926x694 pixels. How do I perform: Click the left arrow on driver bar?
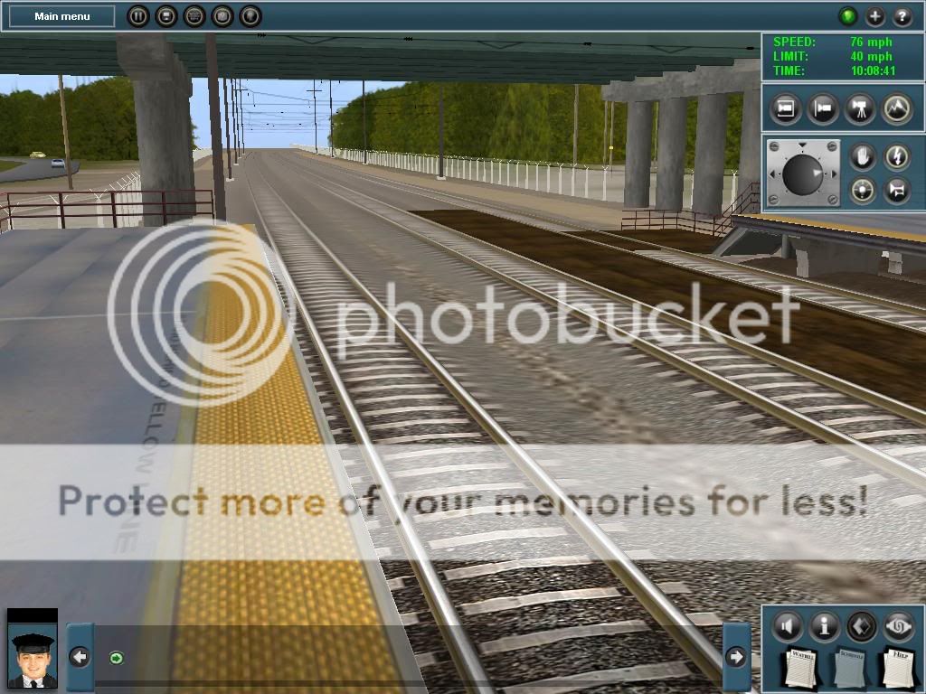[x=80, y=656]
